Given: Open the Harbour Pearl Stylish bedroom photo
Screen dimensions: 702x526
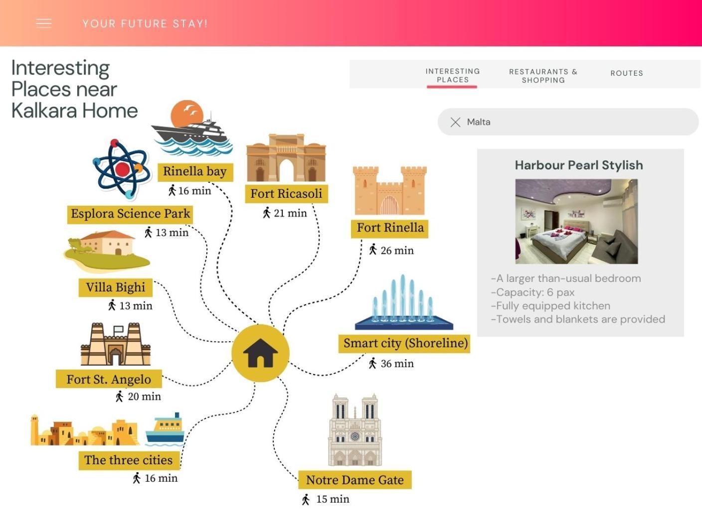Looking at the screenshot, I should click(x=576, y=222).
